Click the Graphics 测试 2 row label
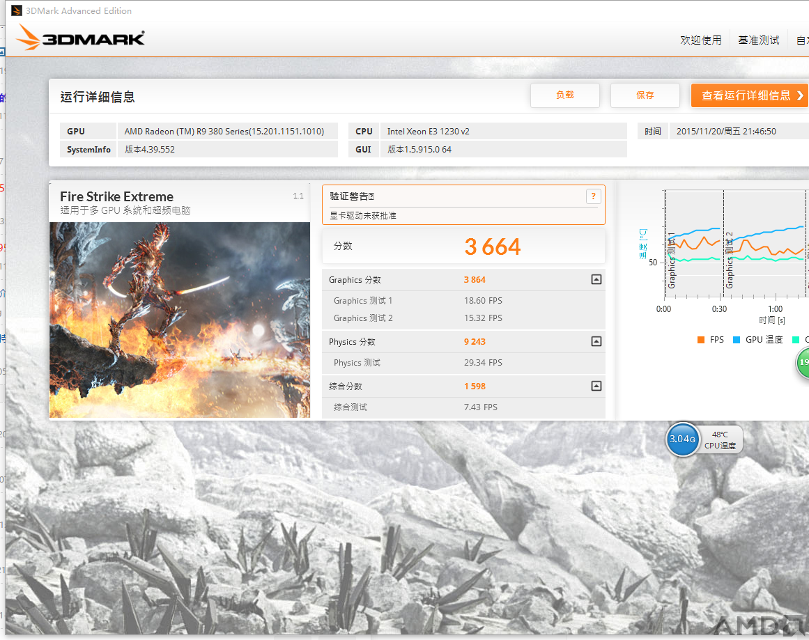The height and width of the screenshot is (640, 809). pos(363,318)
